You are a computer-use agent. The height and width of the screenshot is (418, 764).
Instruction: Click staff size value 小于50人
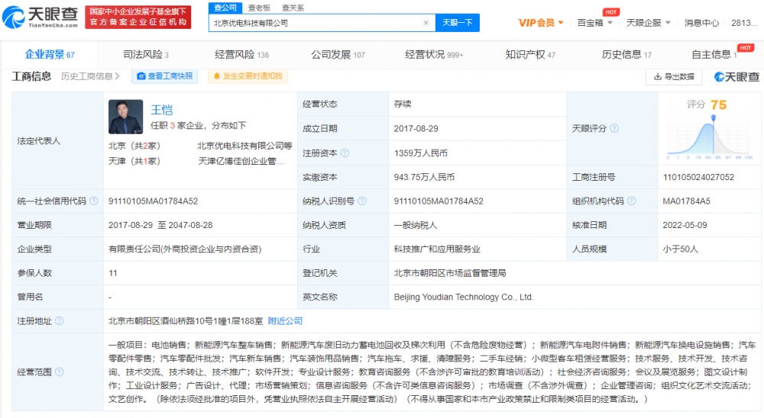pyautogui.click(x=680, y=249)
